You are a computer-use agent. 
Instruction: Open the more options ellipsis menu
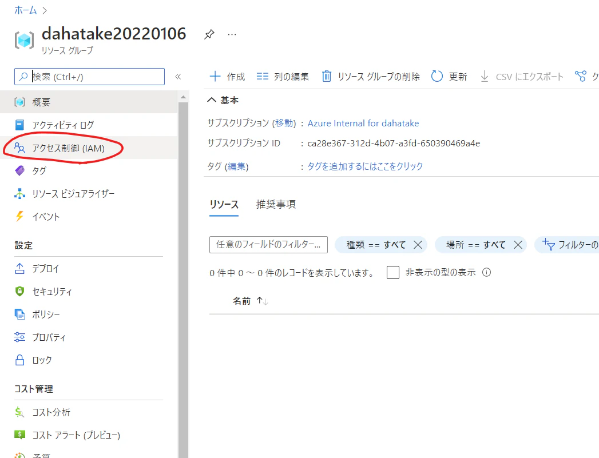pos(232,34)
